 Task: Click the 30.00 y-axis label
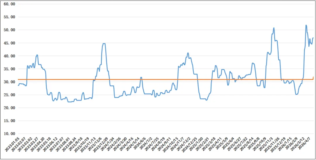coord(9,82)
